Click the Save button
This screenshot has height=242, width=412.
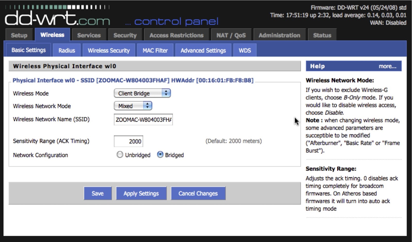(98, 193)
